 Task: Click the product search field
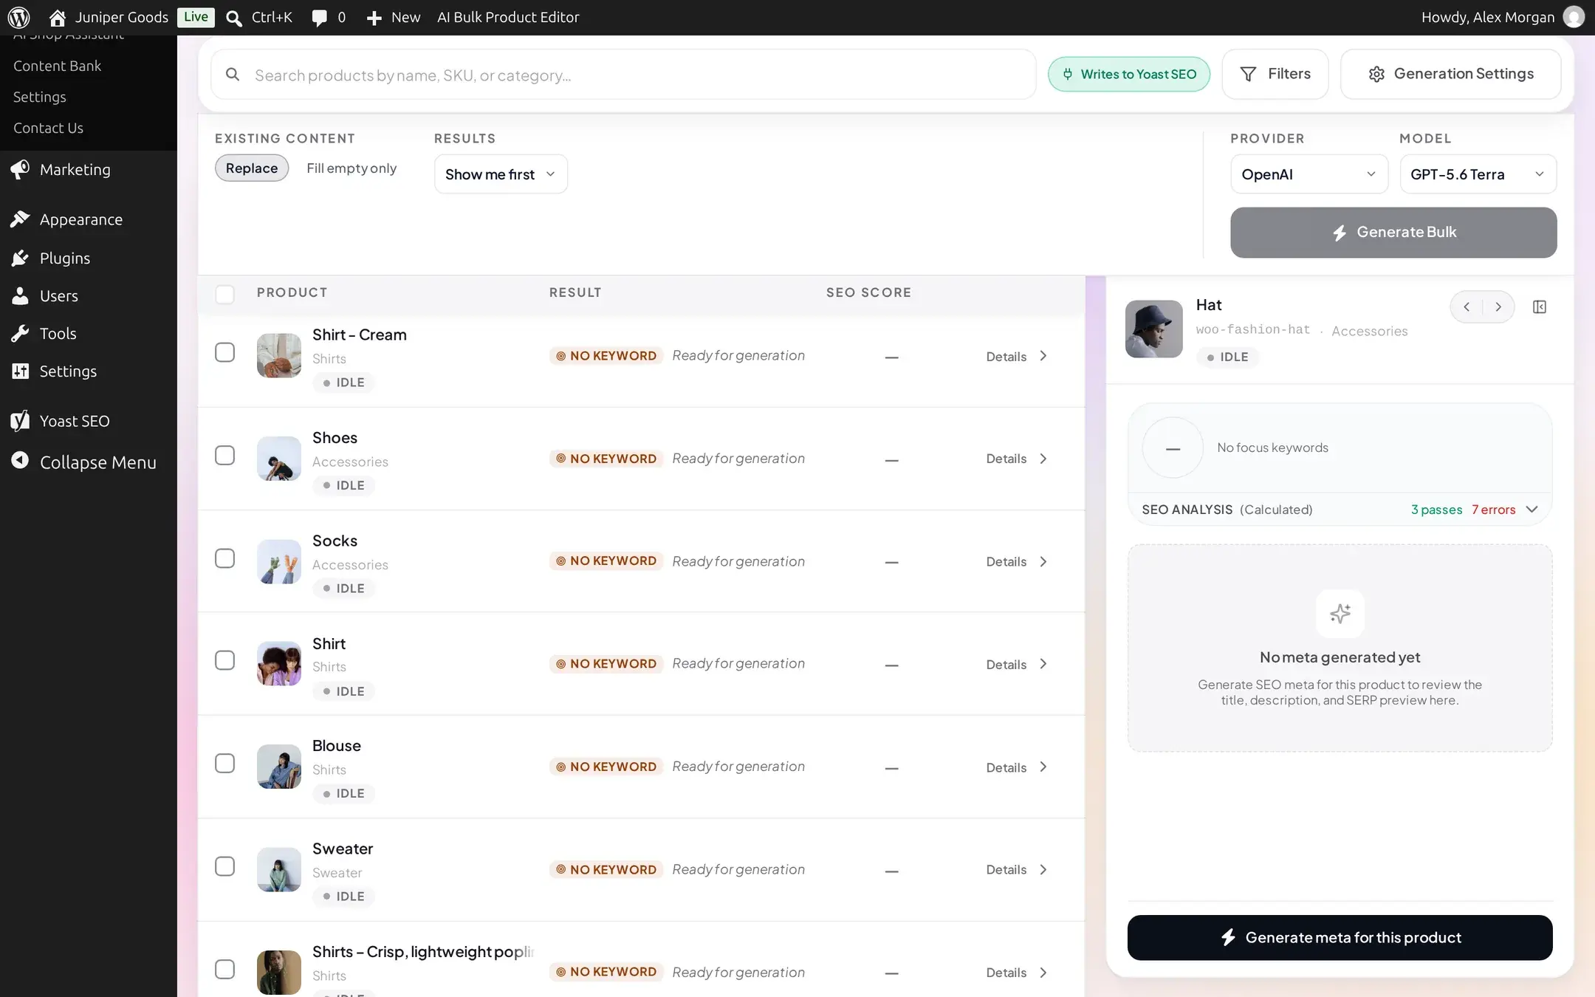(x=623, y=75)
